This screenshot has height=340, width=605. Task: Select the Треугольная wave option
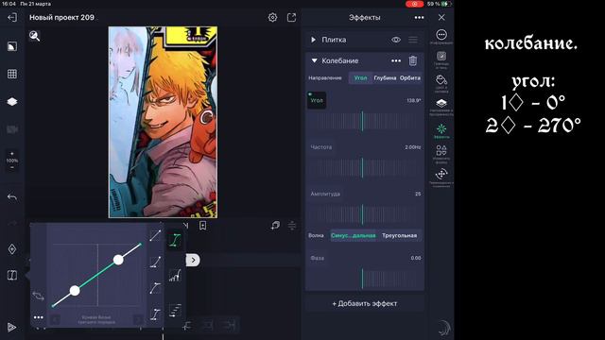pyautogui.click(x=399, y=235)
